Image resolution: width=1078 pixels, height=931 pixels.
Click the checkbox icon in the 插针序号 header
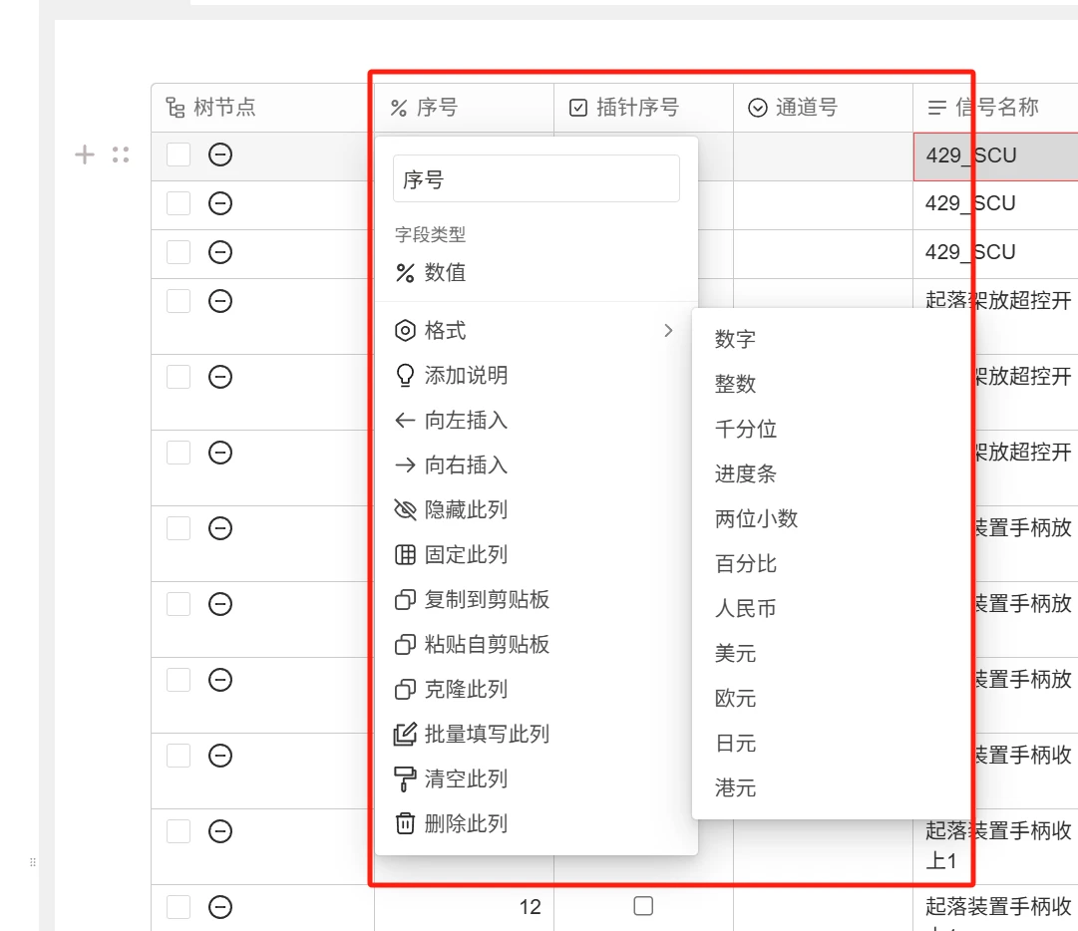point(578,108)
